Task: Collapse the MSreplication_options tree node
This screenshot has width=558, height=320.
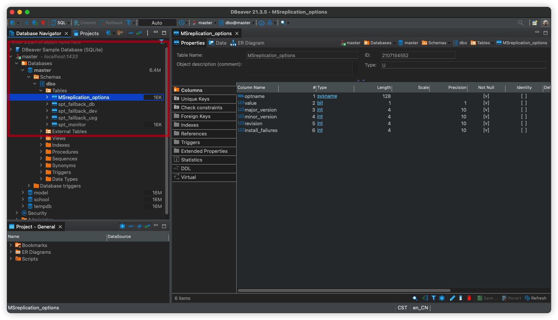Action: pos(47,97)
